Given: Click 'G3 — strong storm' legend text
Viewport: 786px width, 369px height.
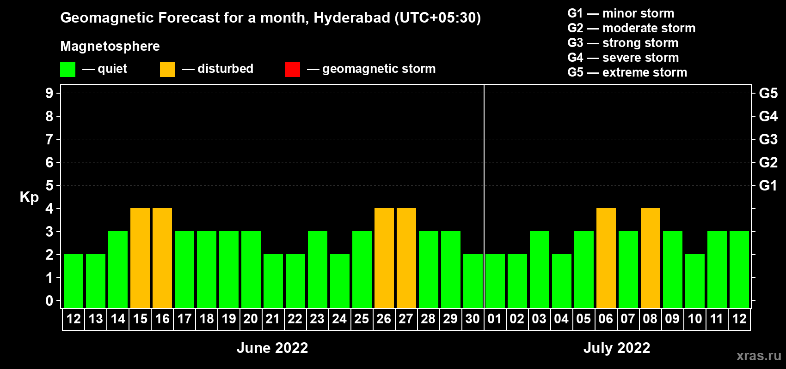Looking at the screenshot, I should [623, 43].
